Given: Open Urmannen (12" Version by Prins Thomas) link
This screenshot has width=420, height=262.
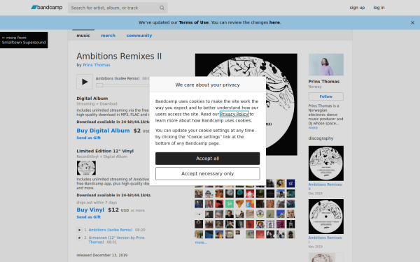Looking at the screenshot, I should coord(116,240).
